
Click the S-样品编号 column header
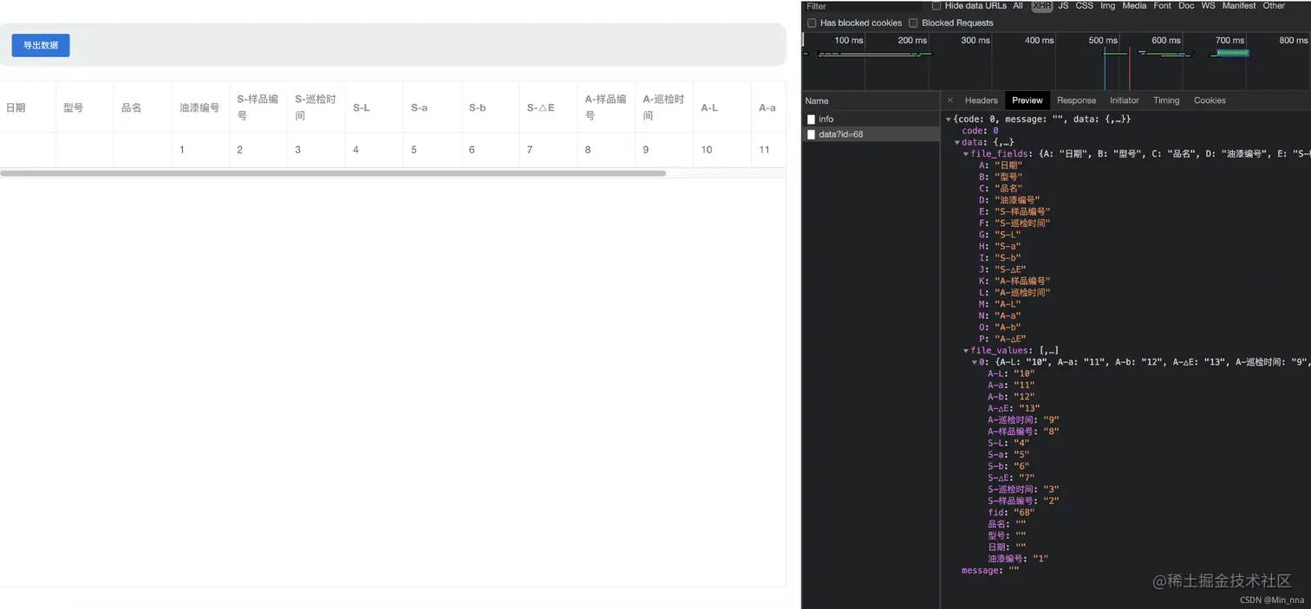258,107
